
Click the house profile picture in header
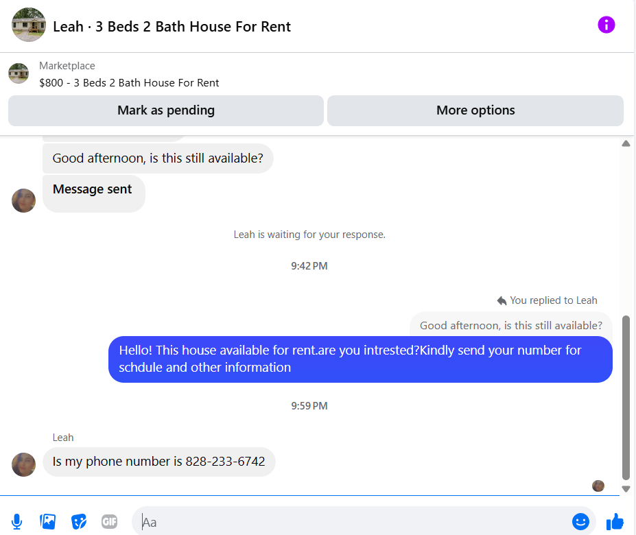(x=29, y=25)
